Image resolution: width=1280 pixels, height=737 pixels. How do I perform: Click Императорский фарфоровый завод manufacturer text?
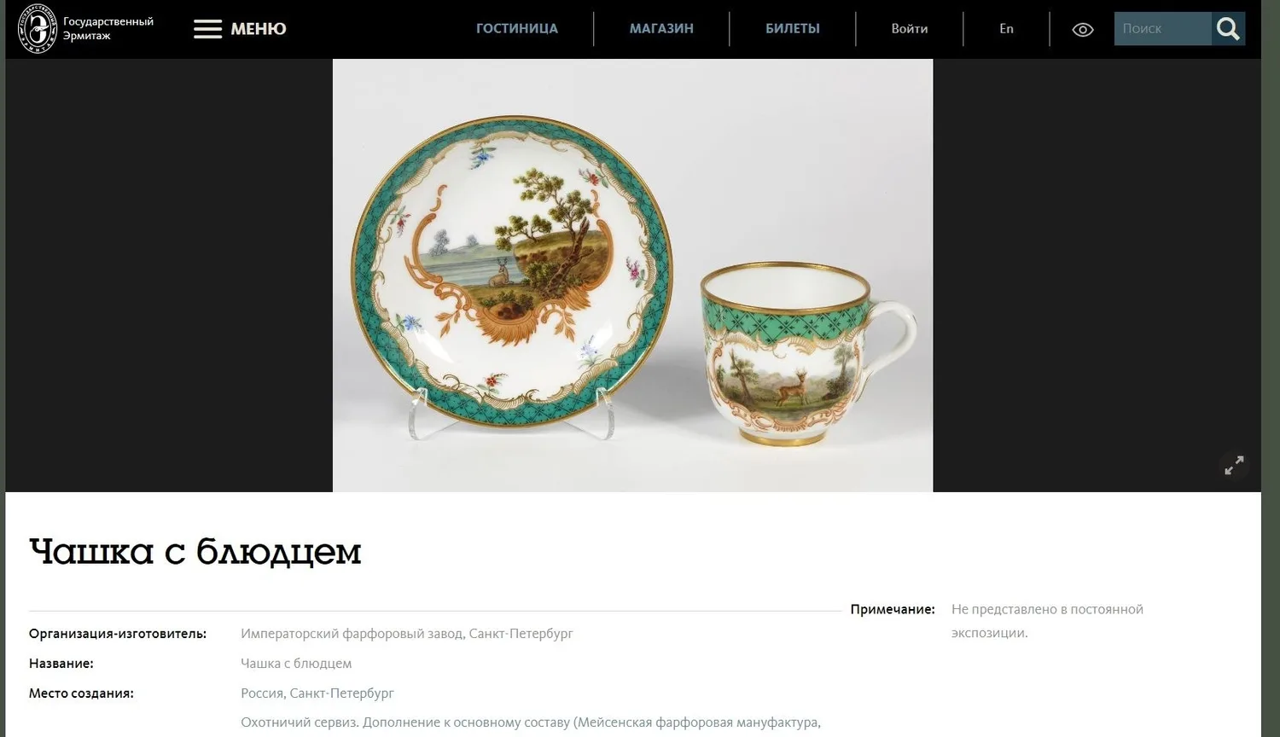407,634
